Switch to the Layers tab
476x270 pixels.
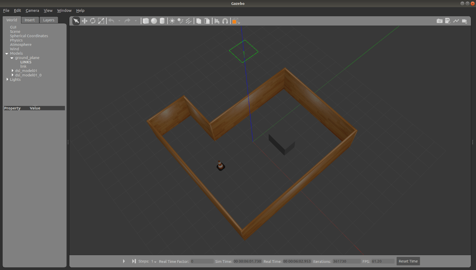click(x=49, y=20)
